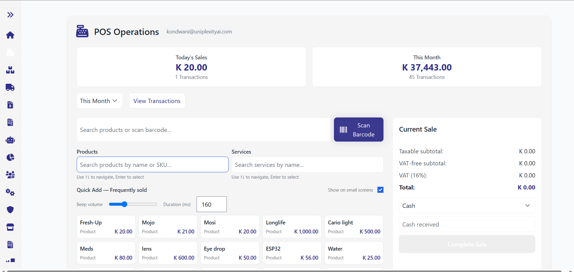Click the Beep volume slider
The height and width of the screenshot is (272, 574).
133,204
